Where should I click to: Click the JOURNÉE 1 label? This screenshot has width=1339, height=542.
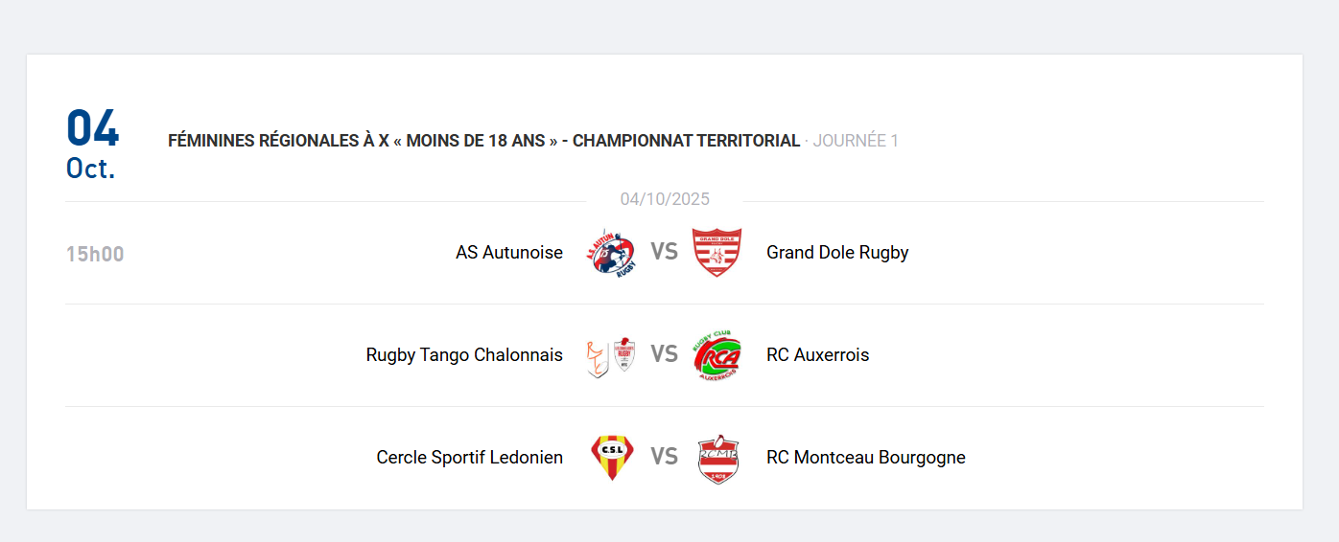pos(855,141)
